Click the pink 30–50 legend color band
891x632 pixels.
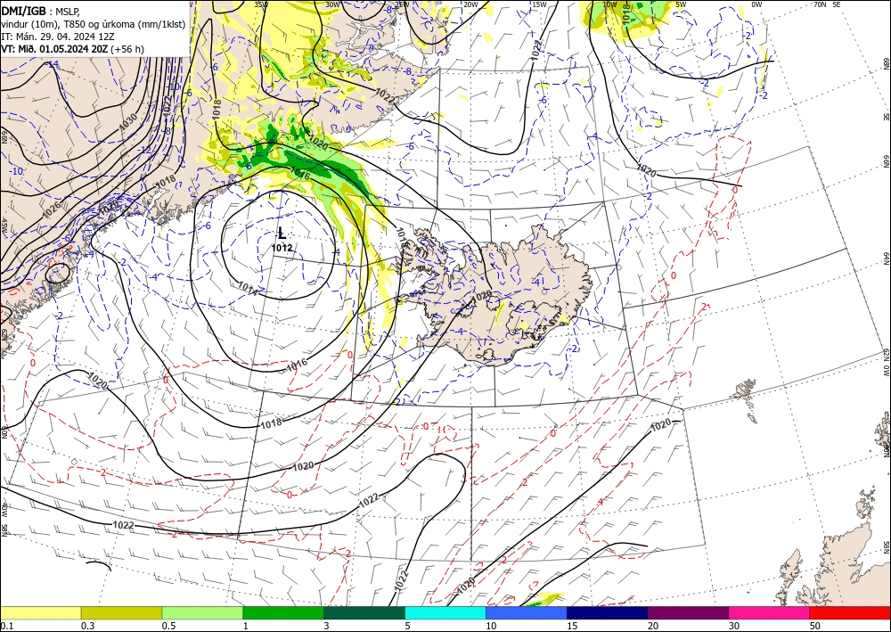tap(770, 612)
